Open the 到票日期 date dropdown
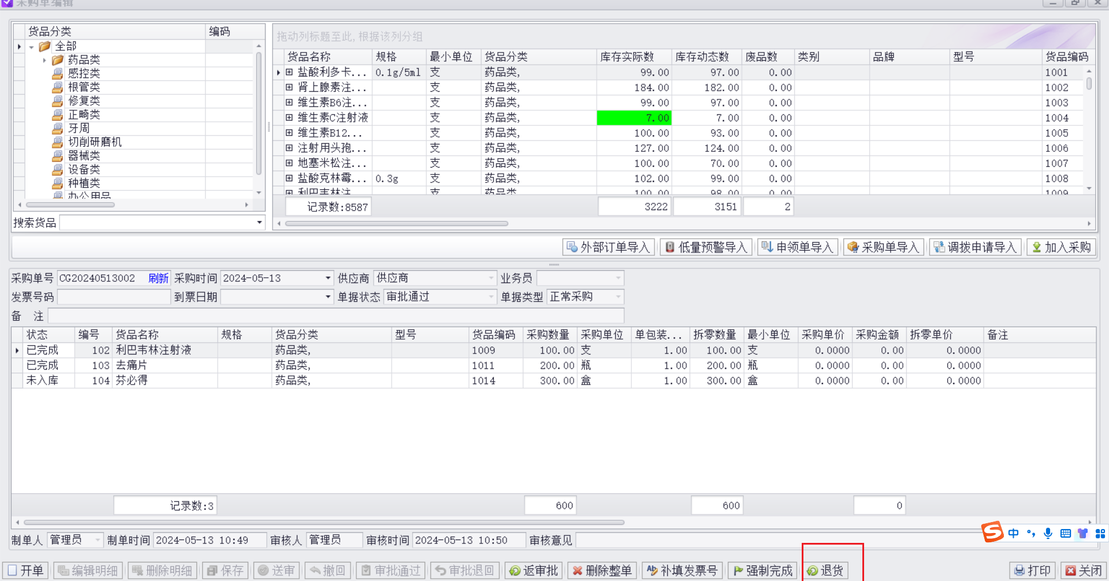The height and width of the screenshot is (581, 1109). pyautogui.click(x=328, y=297)
